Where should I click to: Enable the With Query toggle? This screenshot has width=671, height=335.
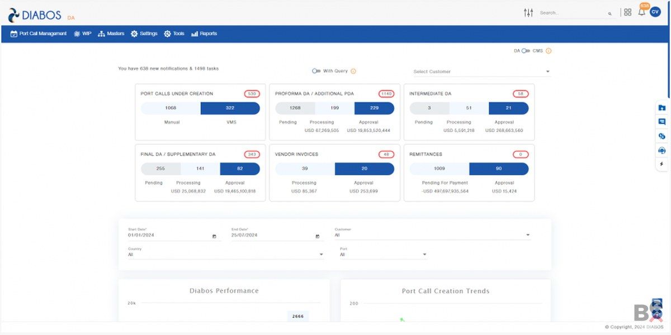316,71
